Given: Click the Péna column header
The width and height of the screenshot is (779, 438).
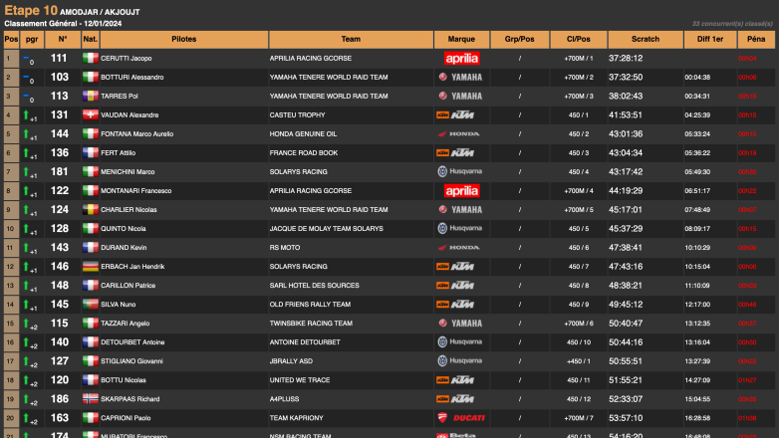Looking at the screenshot, I should [756, 39].
